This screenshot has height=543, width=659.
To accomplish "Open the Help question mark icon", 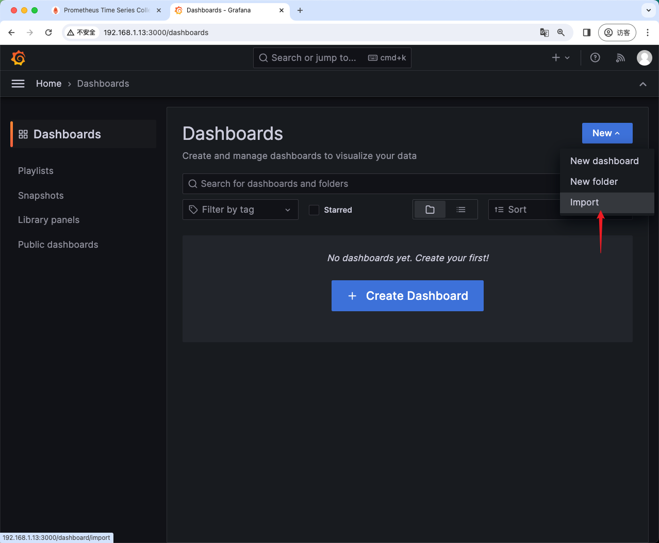I will (595, 58).
